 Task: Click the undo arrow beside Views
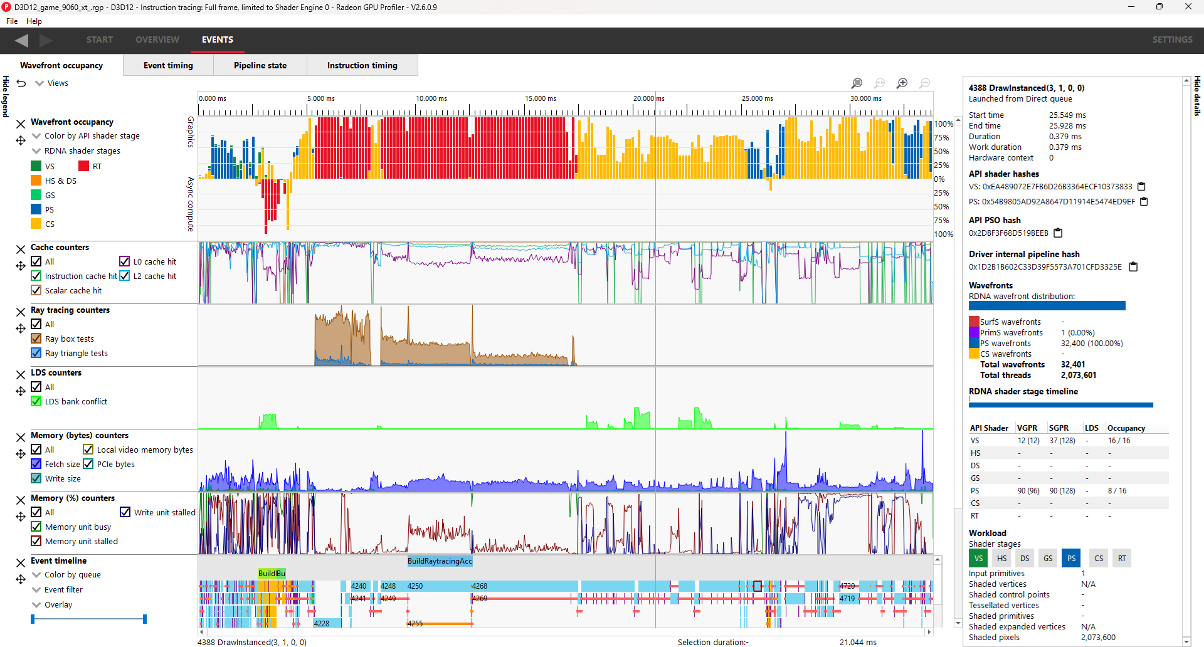tap(21, 83)
